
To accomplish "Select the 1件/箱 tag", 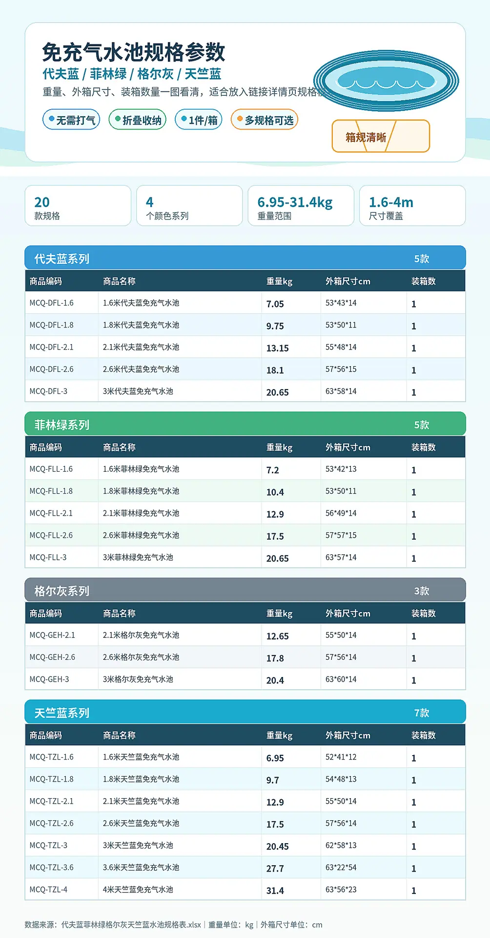I will [199, 120].
